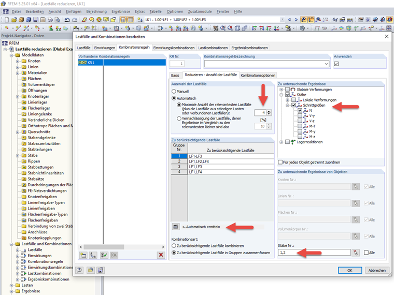Cancel the dialog with Abbrechen
Image resolution: width=394 pixels, height=295 pixels.
click(377, 270)
